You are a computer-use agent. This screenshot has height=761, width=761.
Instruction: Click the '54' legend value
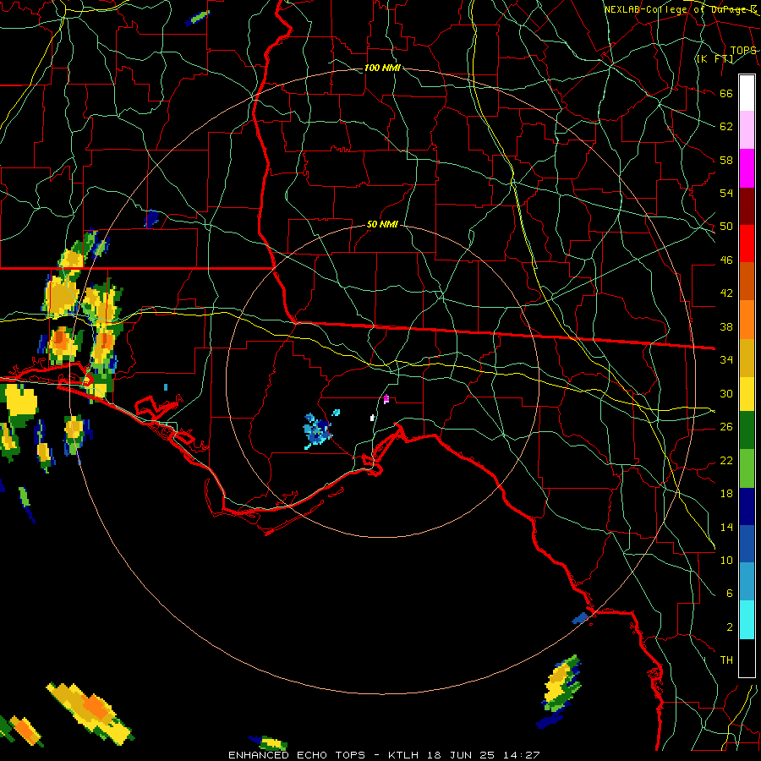pyautogui.click(x=726, y=193)
